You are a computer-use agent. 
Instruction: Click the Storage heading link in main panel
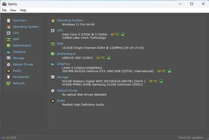[63, 77]
